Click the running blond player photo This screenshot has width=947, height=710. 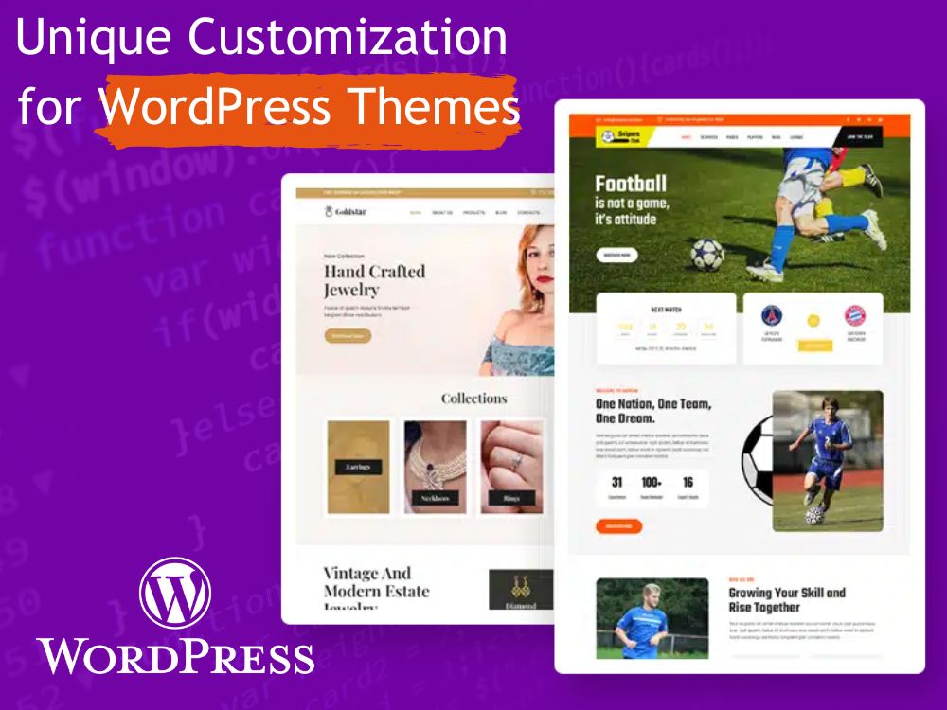(x=652, y=618)
